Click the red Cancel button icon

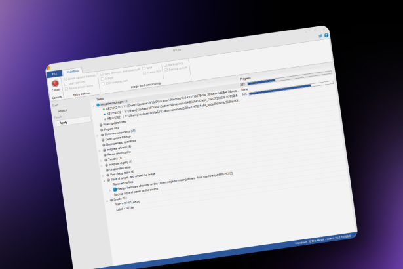pyautogui.click(x=56, y=83)
